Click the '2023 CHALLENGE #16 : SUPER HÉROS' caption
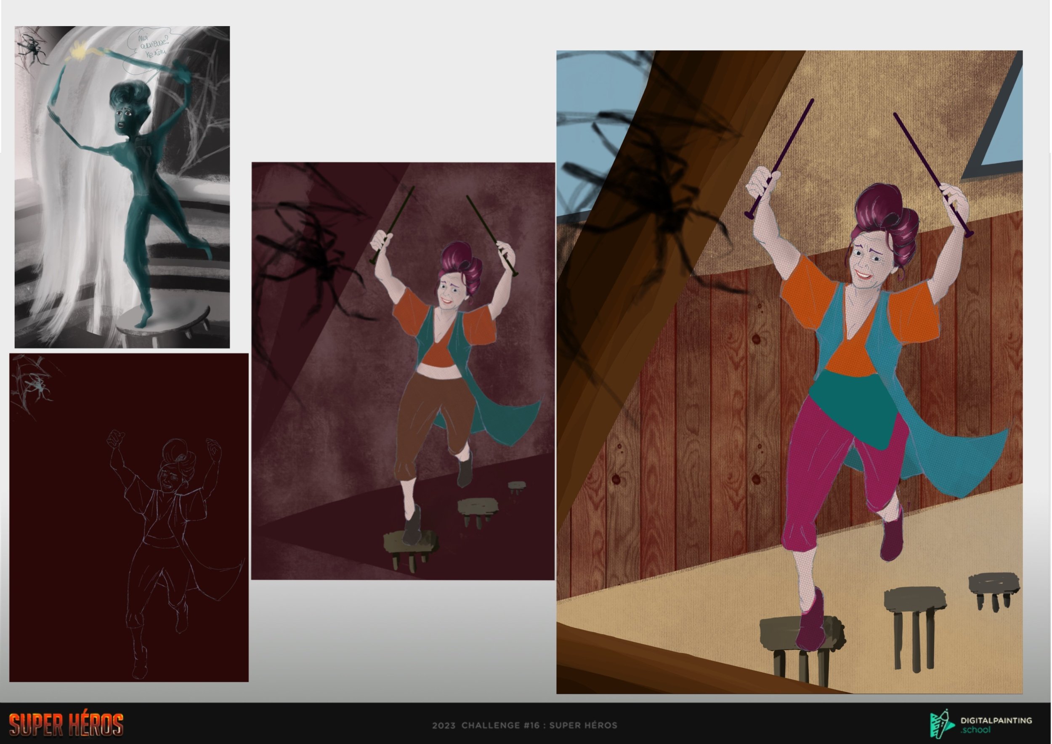The width and height of the screenshot is (1052, 744). tap(524, 725)
